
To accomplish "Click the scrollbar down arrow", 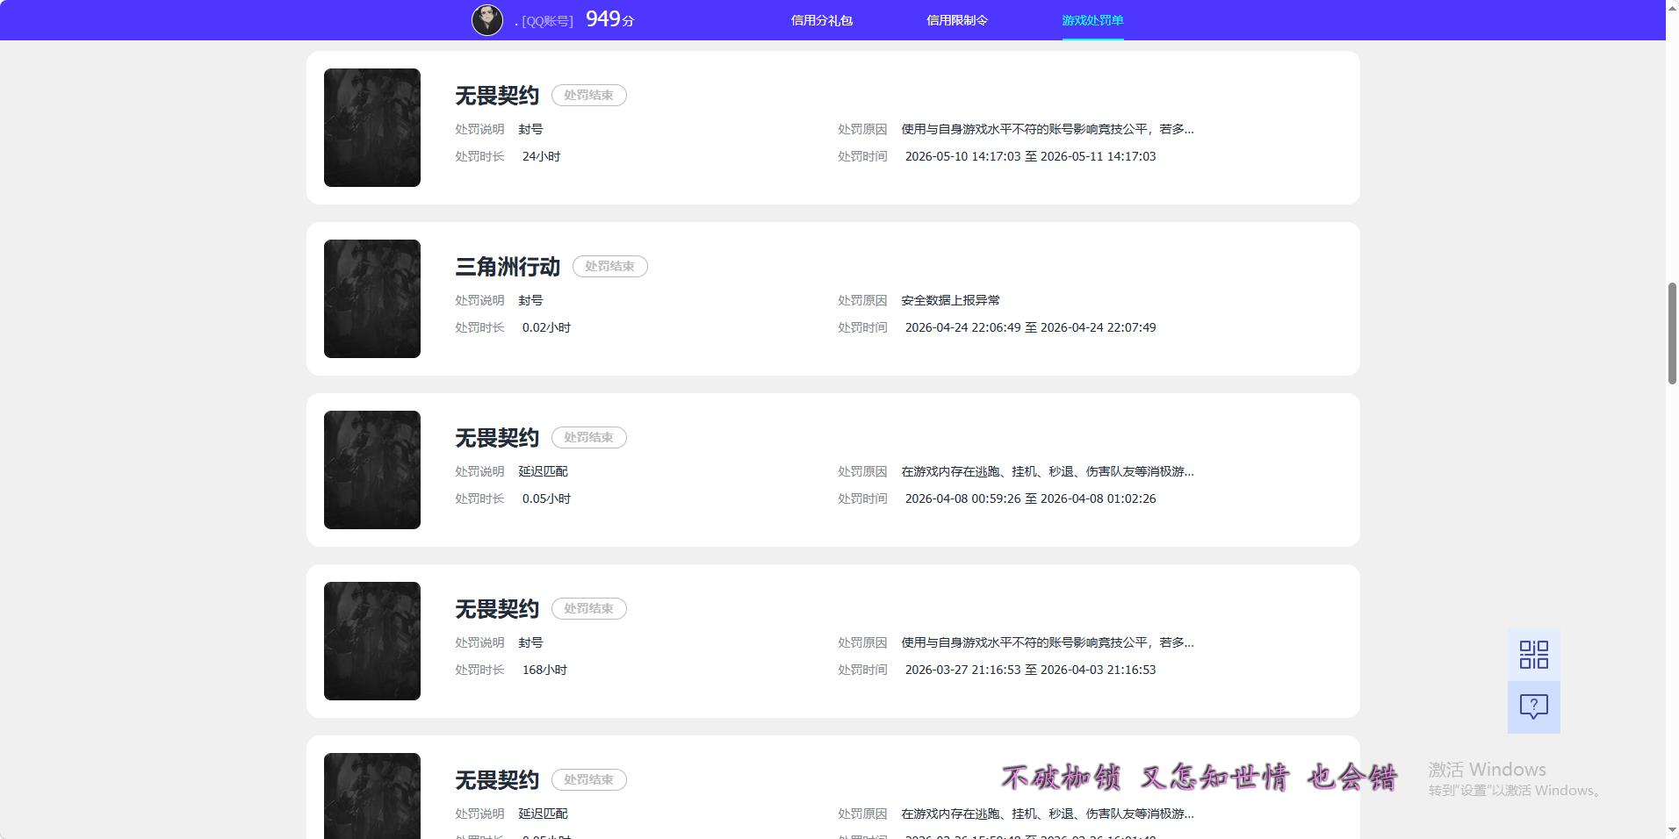I will [x=1672, y=831].
